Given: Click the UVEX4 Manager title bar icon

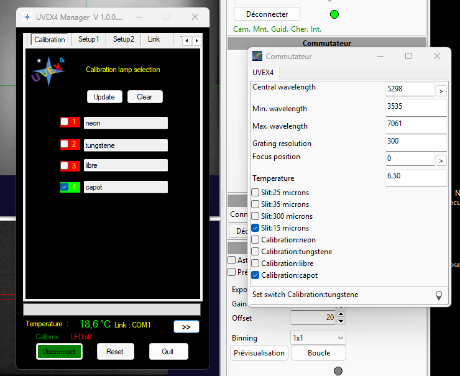Looking at the screenshot, I should click(27, 17).
